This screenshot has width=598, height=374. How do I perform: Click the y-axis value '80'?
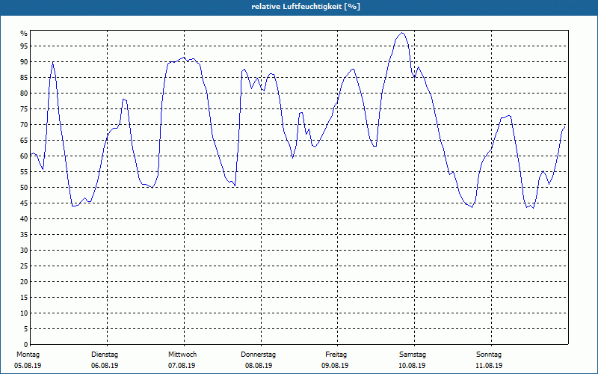point(24,93)
